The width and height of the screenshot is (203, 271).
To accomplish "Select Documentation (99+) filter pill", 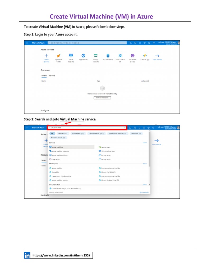I will pos(96,134).
